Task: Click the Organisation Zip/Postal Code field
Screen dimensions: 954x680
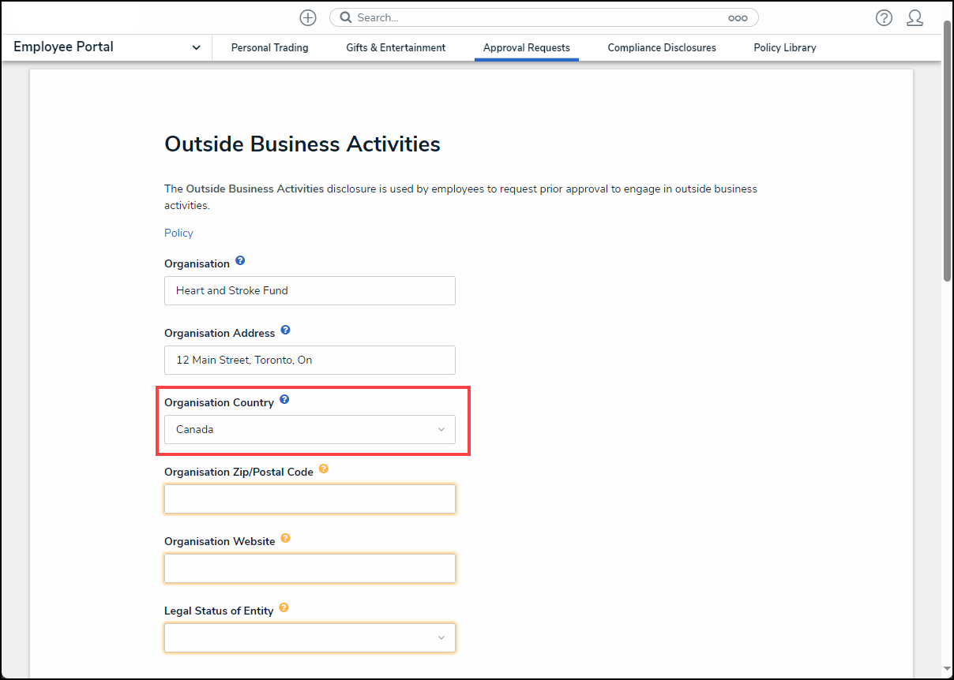Action: 310,499
